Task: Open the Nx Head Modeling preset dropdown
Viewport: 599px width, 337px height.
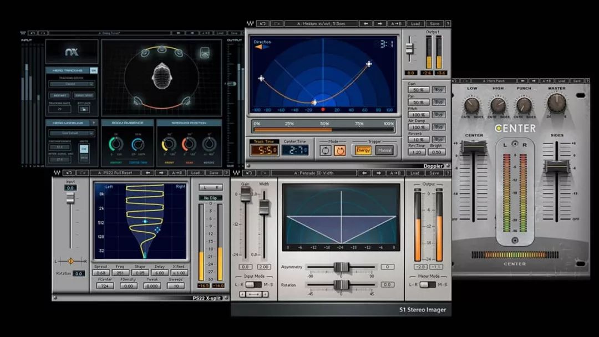Action: (x=72, y=133)
